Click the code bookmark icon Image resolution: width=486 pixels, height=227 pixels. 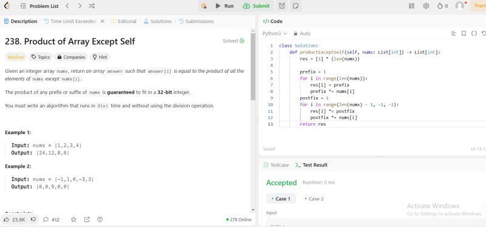coord(464,33)
